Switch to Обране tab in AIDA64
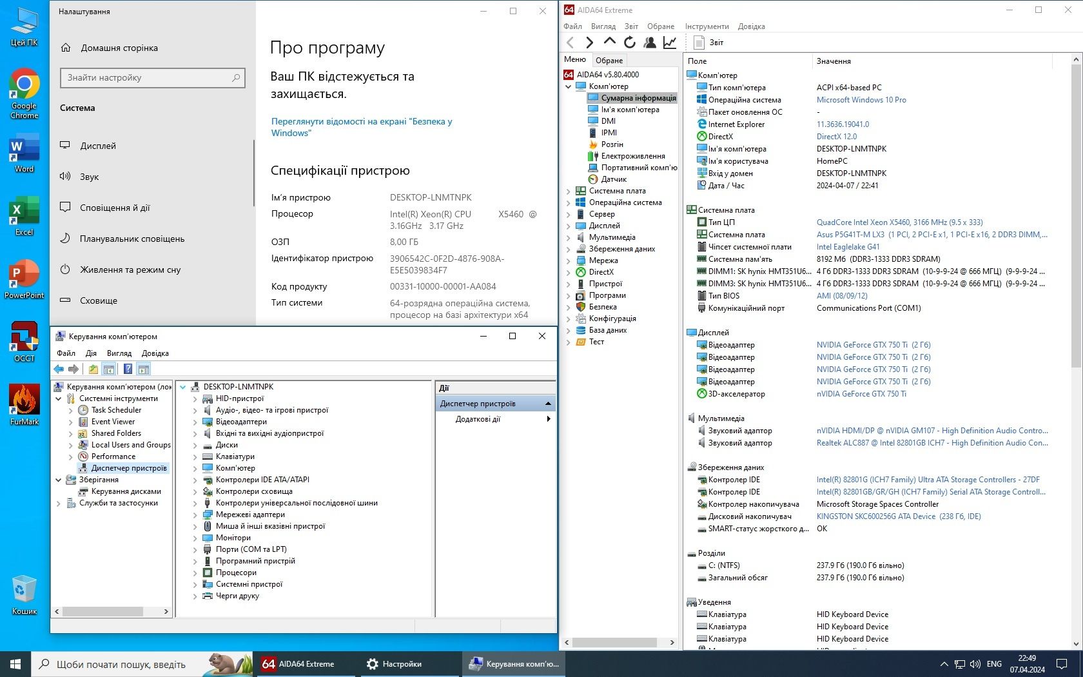 (609, 60)
